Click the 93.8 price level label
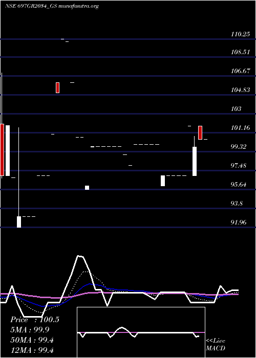The image size is (256, 358). [237, 204]
